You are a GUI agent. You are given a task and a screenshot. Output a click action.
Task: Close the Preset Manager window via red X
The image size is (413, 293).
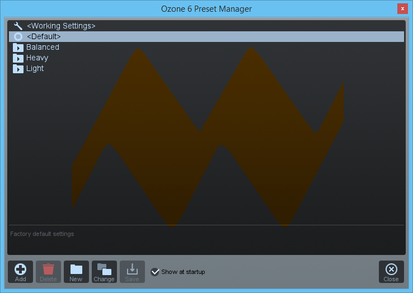(402, 9)
